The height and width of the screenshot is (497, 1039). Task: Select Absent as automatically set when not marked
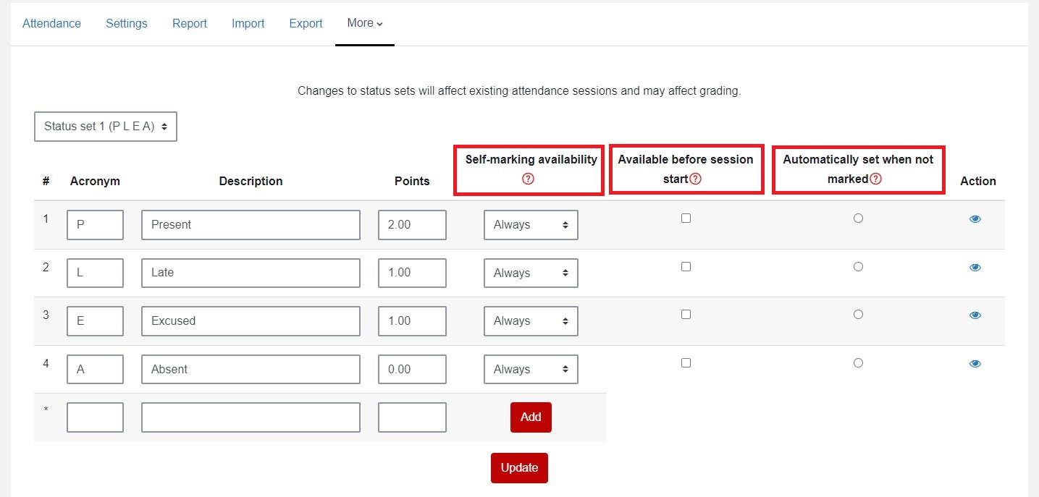click(x=858, y=363)
